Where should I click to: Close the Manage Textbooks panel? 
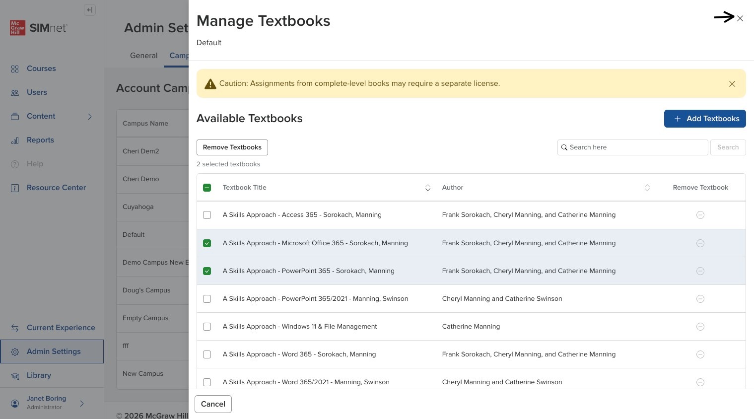click(x=740, y=18)
